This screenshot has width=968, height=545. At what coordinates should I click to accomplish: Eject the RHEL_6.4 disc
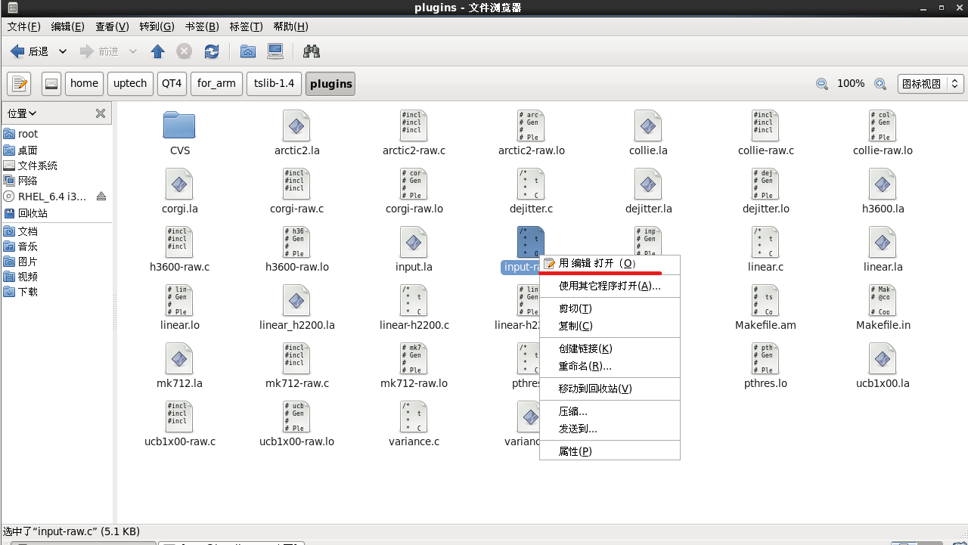[101, 197]
